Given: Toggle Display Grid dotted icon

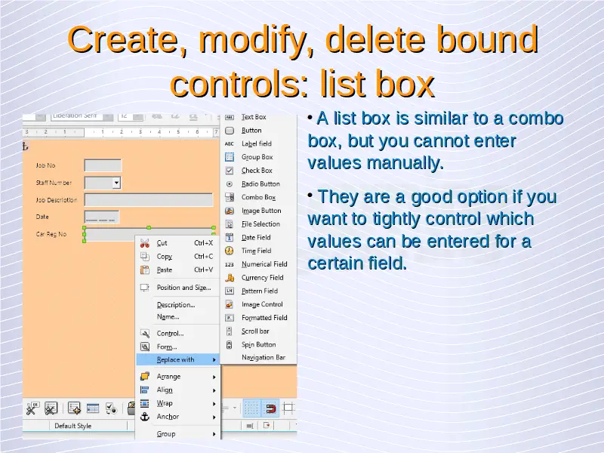Looking at the screenshot, I should tap(251, 408).
